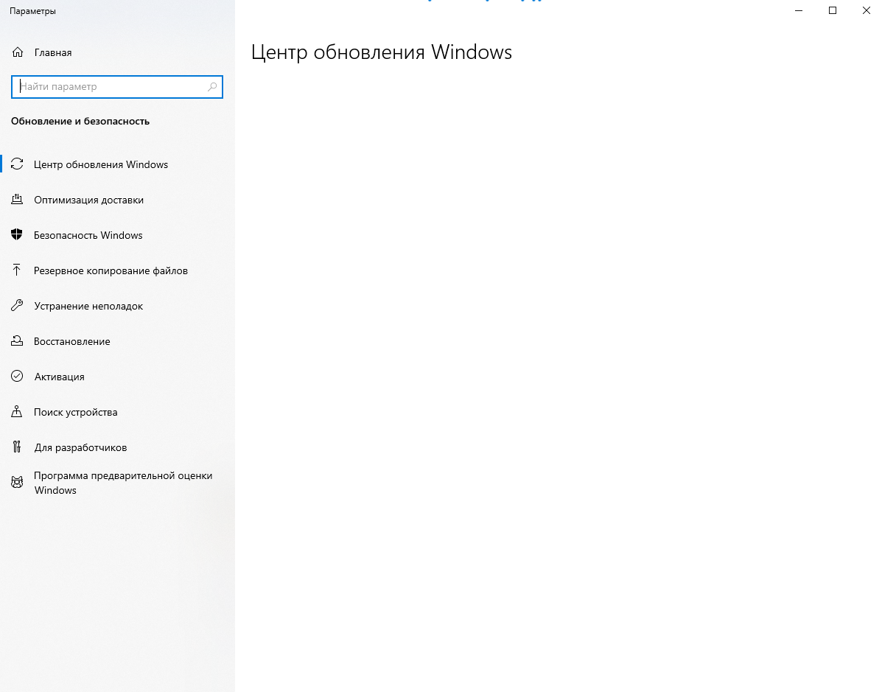This screenshot has height=692, width=882.
Task: Maximize the Параметры window
Action: point(833,11)
